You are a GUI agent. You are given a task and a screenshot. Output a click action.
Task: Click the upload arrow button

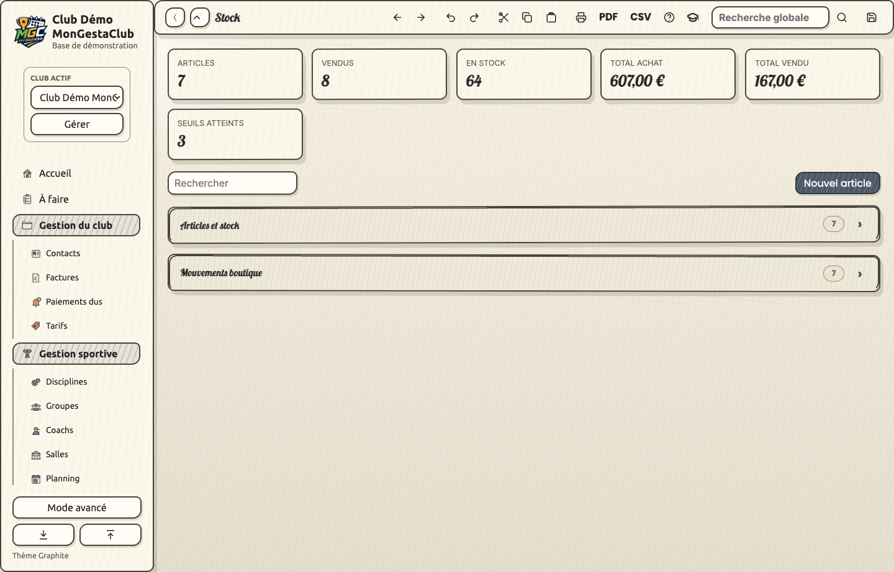coord(111,535)
